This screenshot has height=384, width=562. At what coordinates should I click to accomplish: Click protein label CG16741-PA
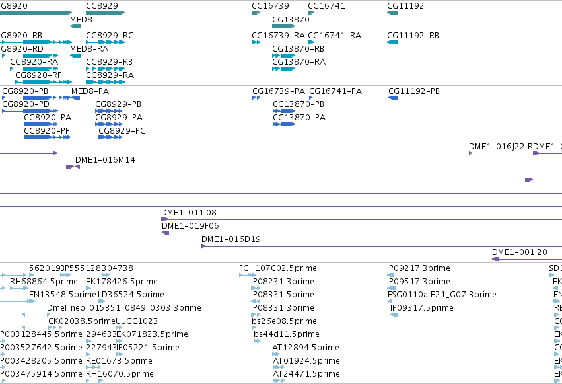coord(335,91)
